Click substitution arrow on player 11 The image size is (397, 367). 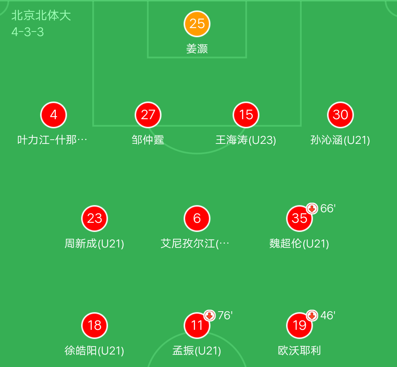[210, 315]
